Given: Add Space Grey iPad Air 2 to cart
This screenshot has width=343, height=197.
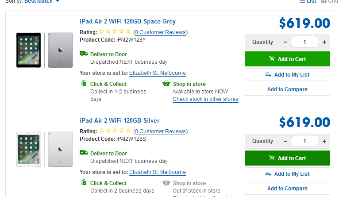Looking at the screenshot, I should pos(287,59).
